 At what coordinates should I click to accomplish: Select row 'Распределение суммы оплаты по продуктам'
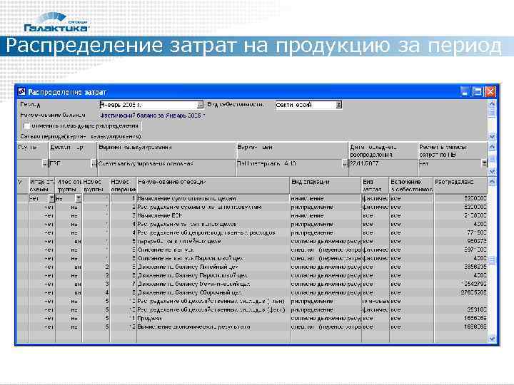click(252, 207)
